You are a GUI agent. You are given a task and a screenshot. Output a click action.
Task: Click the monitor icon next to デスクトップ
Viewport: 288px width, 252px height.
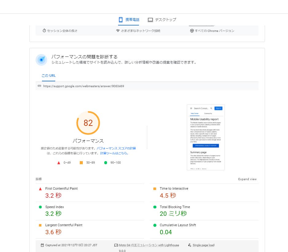[x=150, y=19]
